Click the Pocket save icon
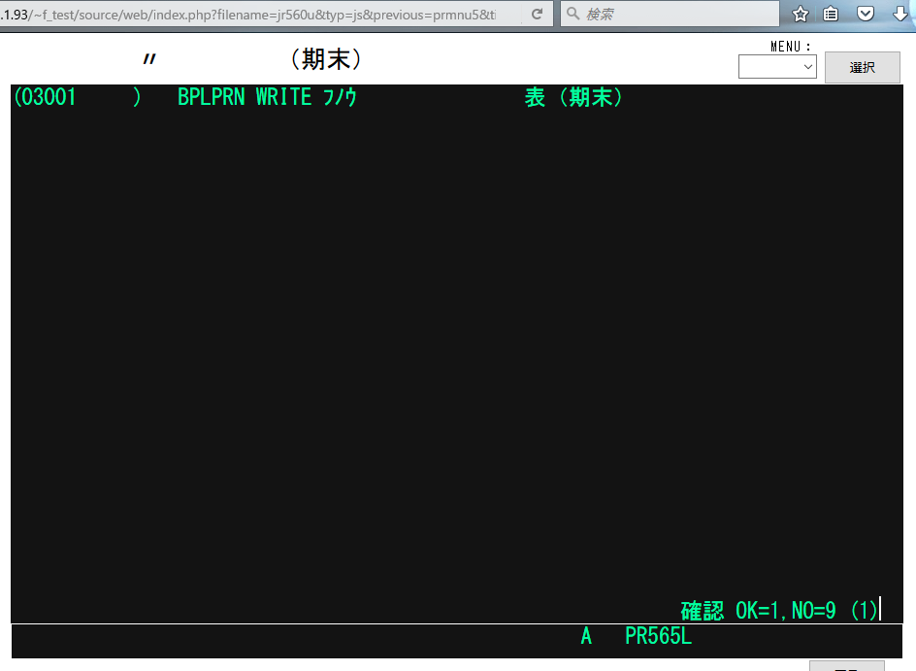 866,15
